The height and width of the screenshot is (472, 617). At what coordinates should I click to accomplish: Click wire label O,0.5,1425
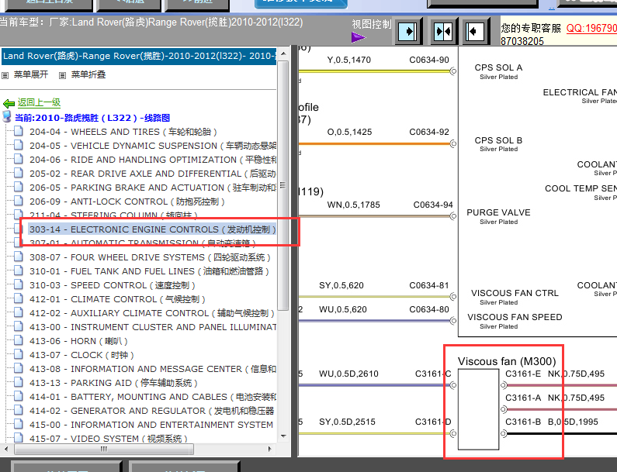(349, 132)
